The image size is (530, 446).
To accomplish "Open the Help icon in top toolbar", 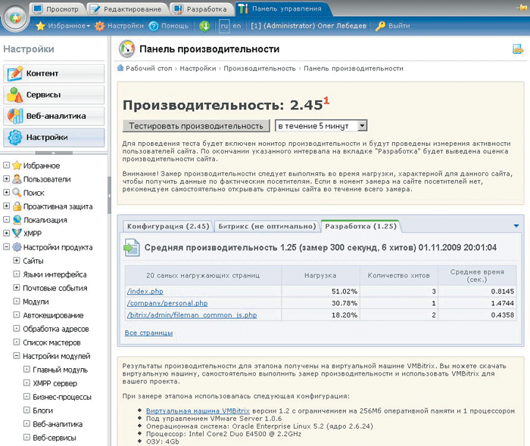I will (154, 26).
